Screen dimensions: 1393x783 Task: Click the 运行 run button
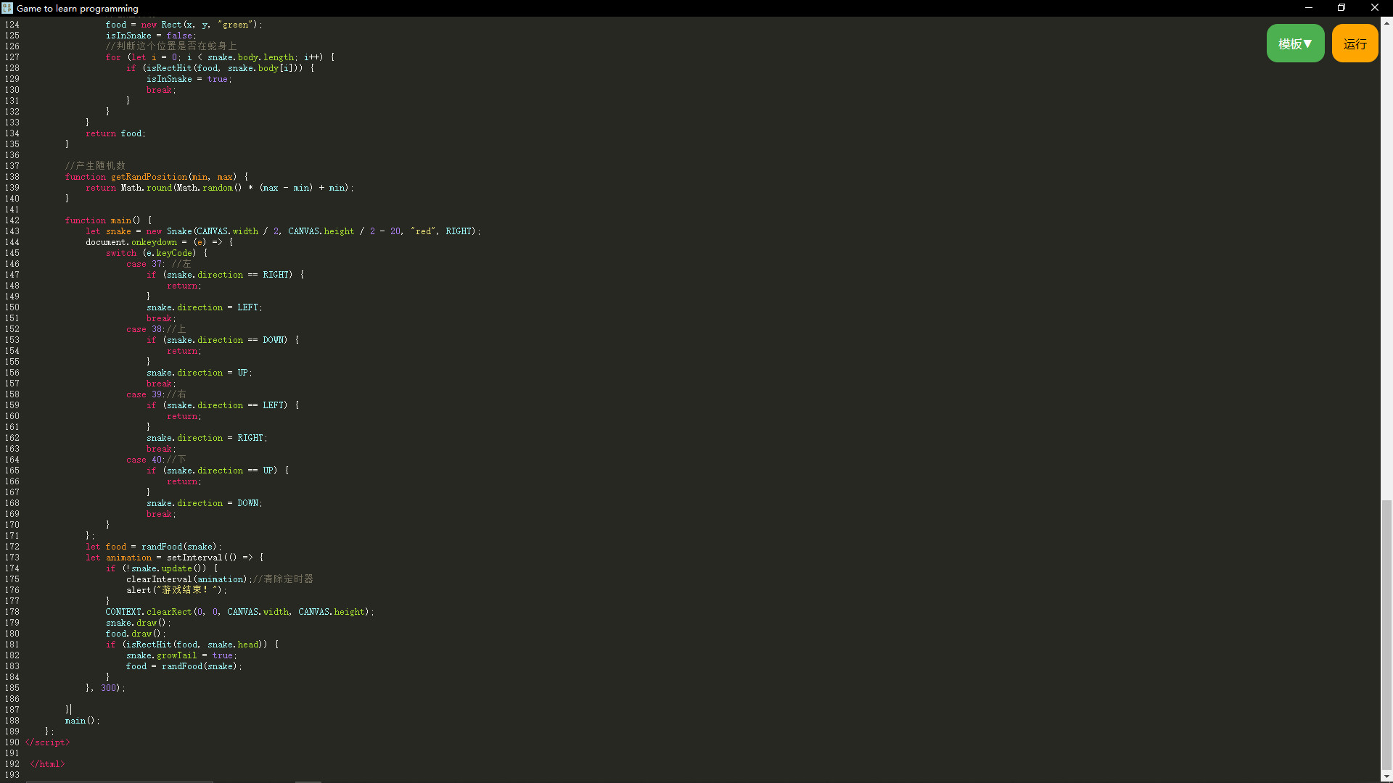pos(1354,43)
